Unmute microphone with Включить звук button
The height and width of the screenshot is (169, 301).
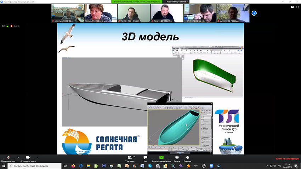(8, 158)
